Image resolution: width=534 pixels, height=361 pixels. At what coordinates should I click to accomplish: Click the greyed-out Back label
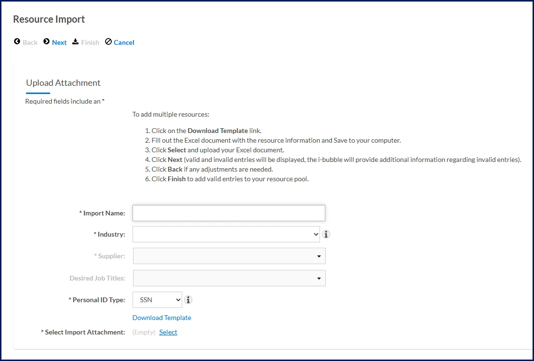coord(30,42)
